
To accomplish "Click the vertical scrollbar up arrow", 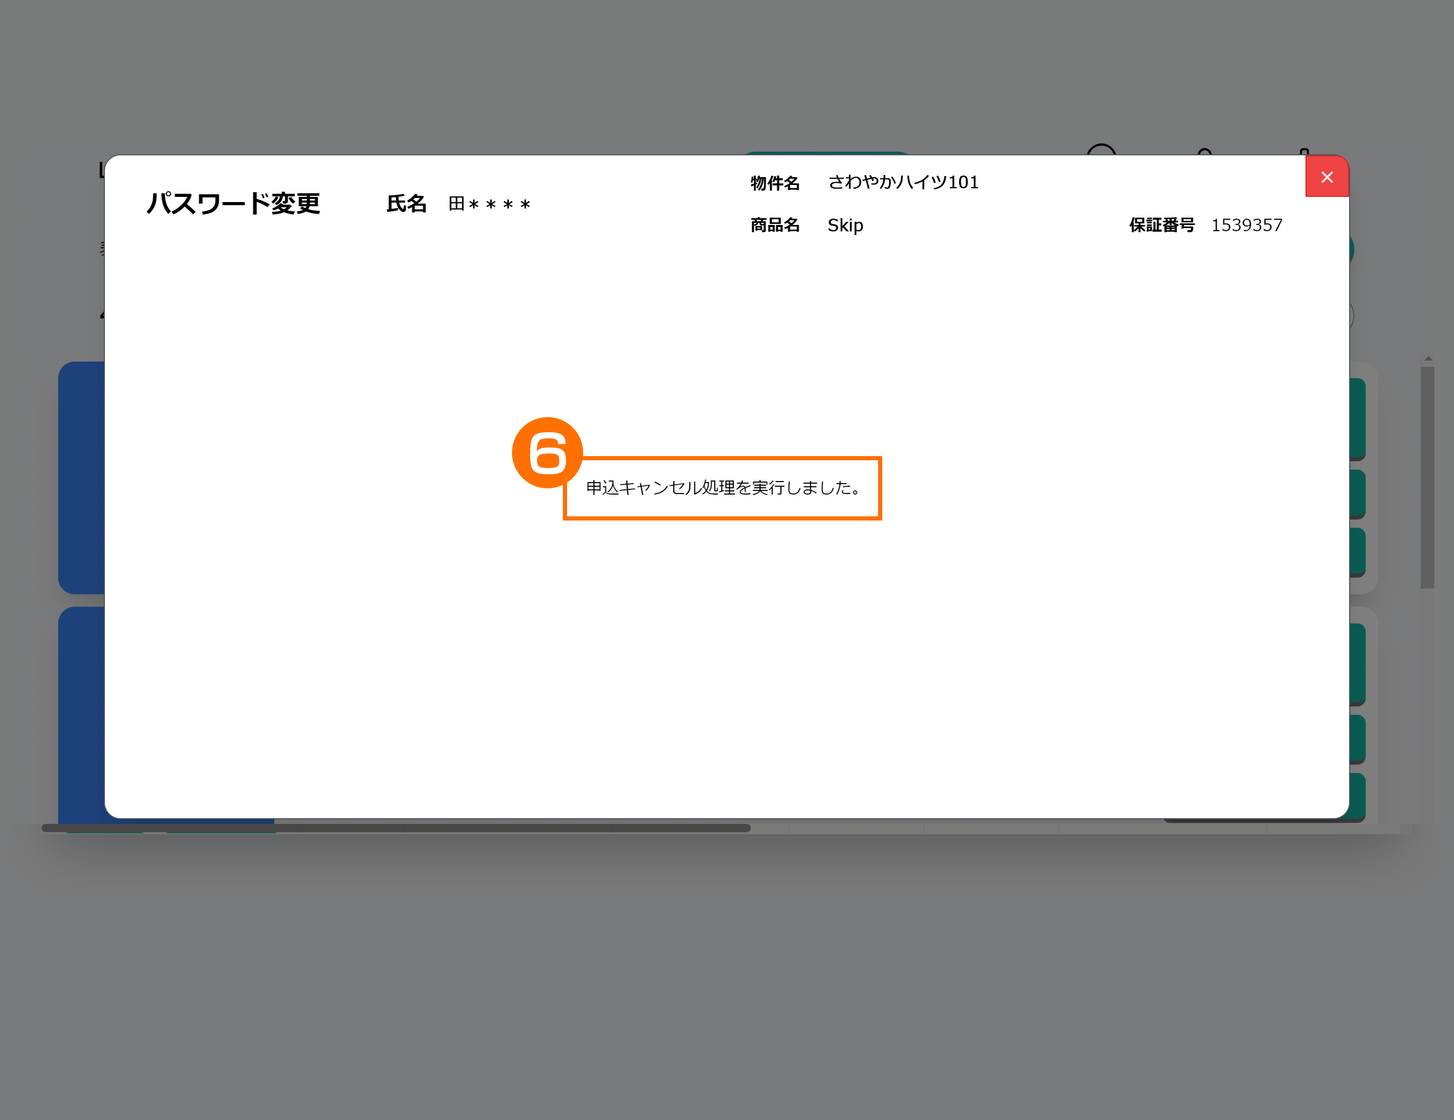I will coord(1428,359).
